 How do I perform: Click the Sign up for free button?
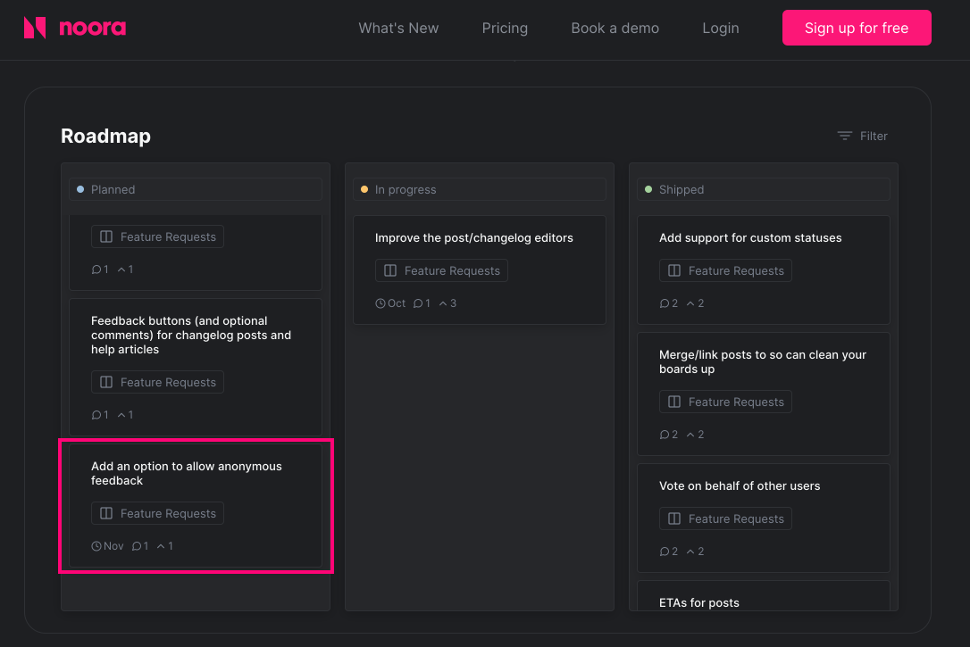click(x=857, y=28)
